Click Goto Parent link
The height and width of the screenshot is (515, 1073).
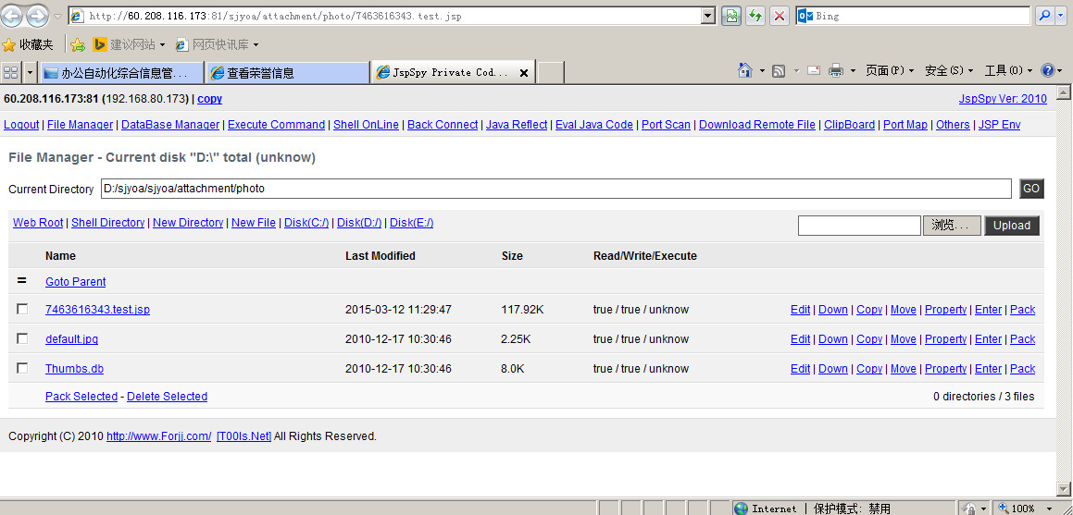(76, 281)
